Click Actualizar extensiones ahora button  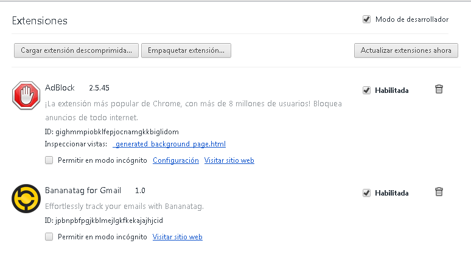coord(406,50)
